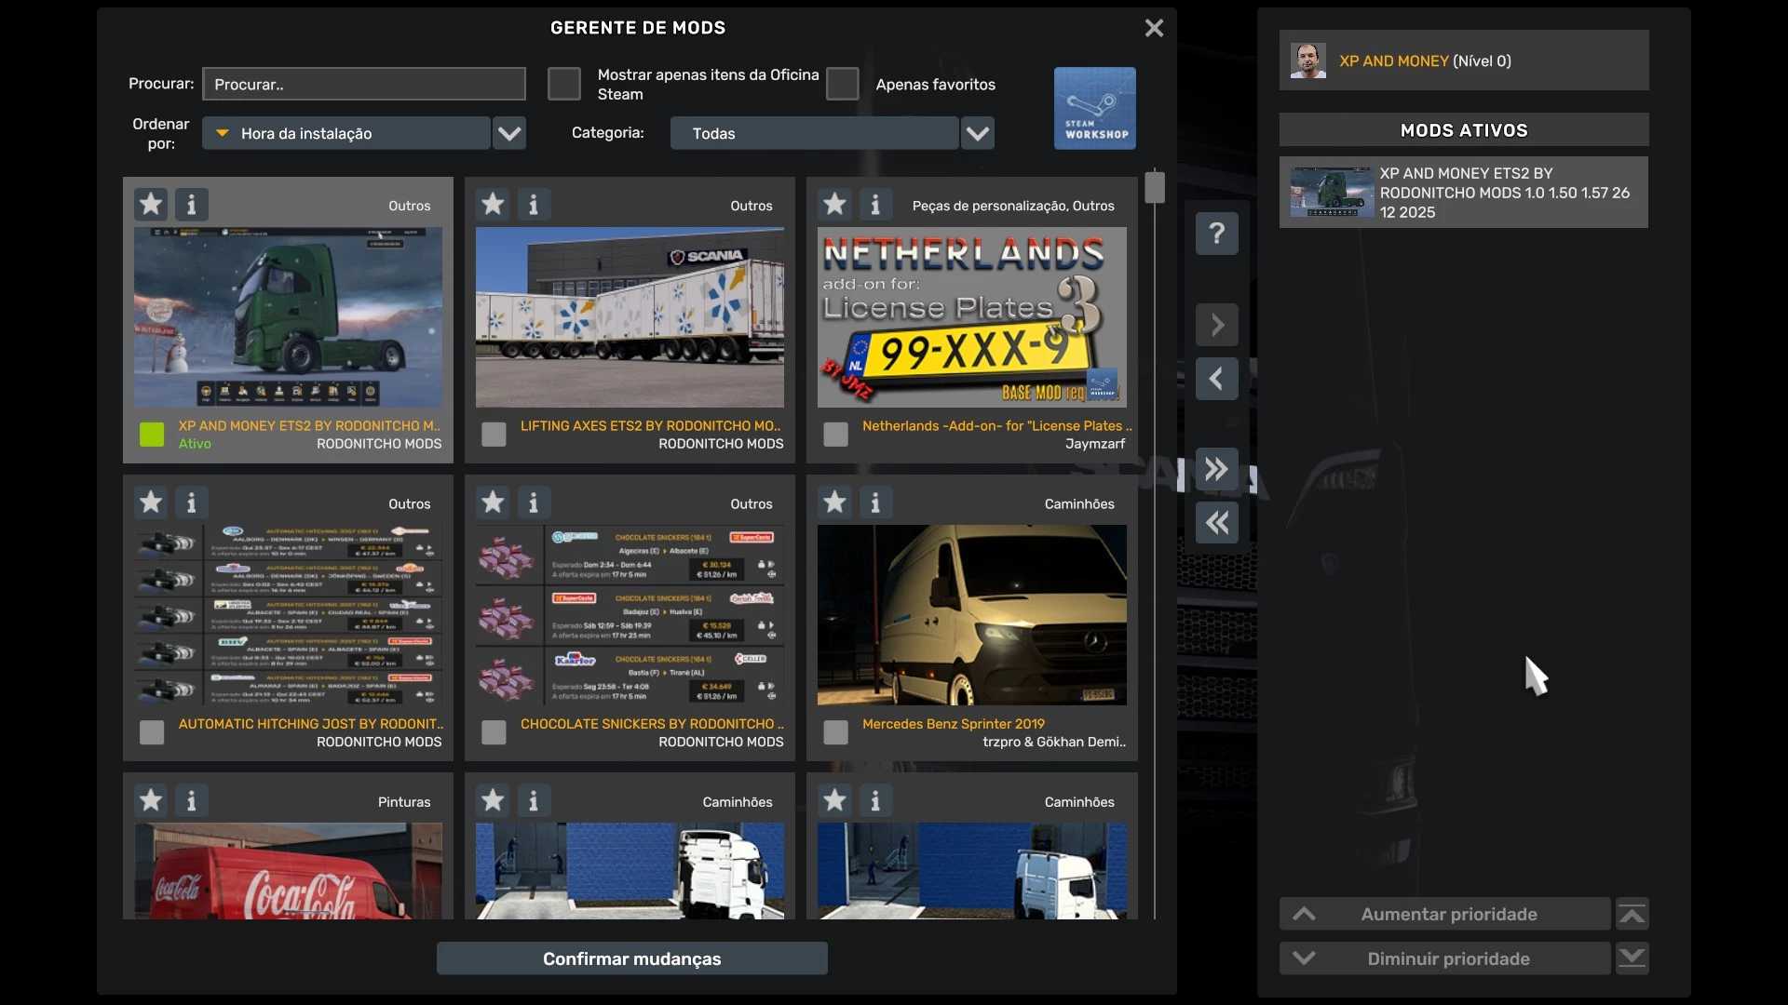This screenshot has height=1005, width=1788.
Task: Select active mod XP AND MONEY entry
Action: 1463,193
